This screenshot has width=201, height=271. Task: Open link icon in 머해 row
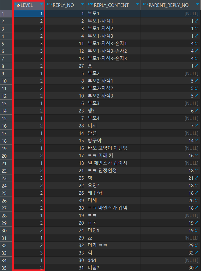(x=196, y=200)
